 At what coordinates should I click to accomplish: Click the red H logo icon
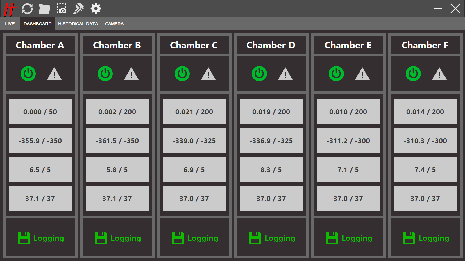pos(10,9)
